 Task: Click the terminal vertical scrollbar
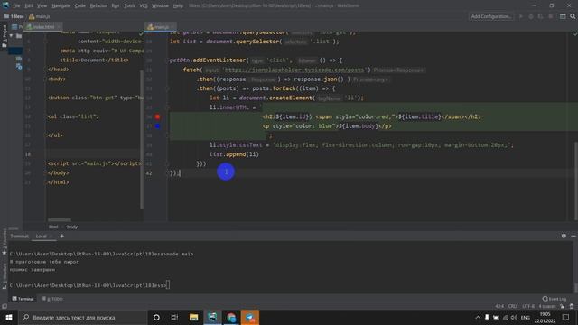(575, 289)
